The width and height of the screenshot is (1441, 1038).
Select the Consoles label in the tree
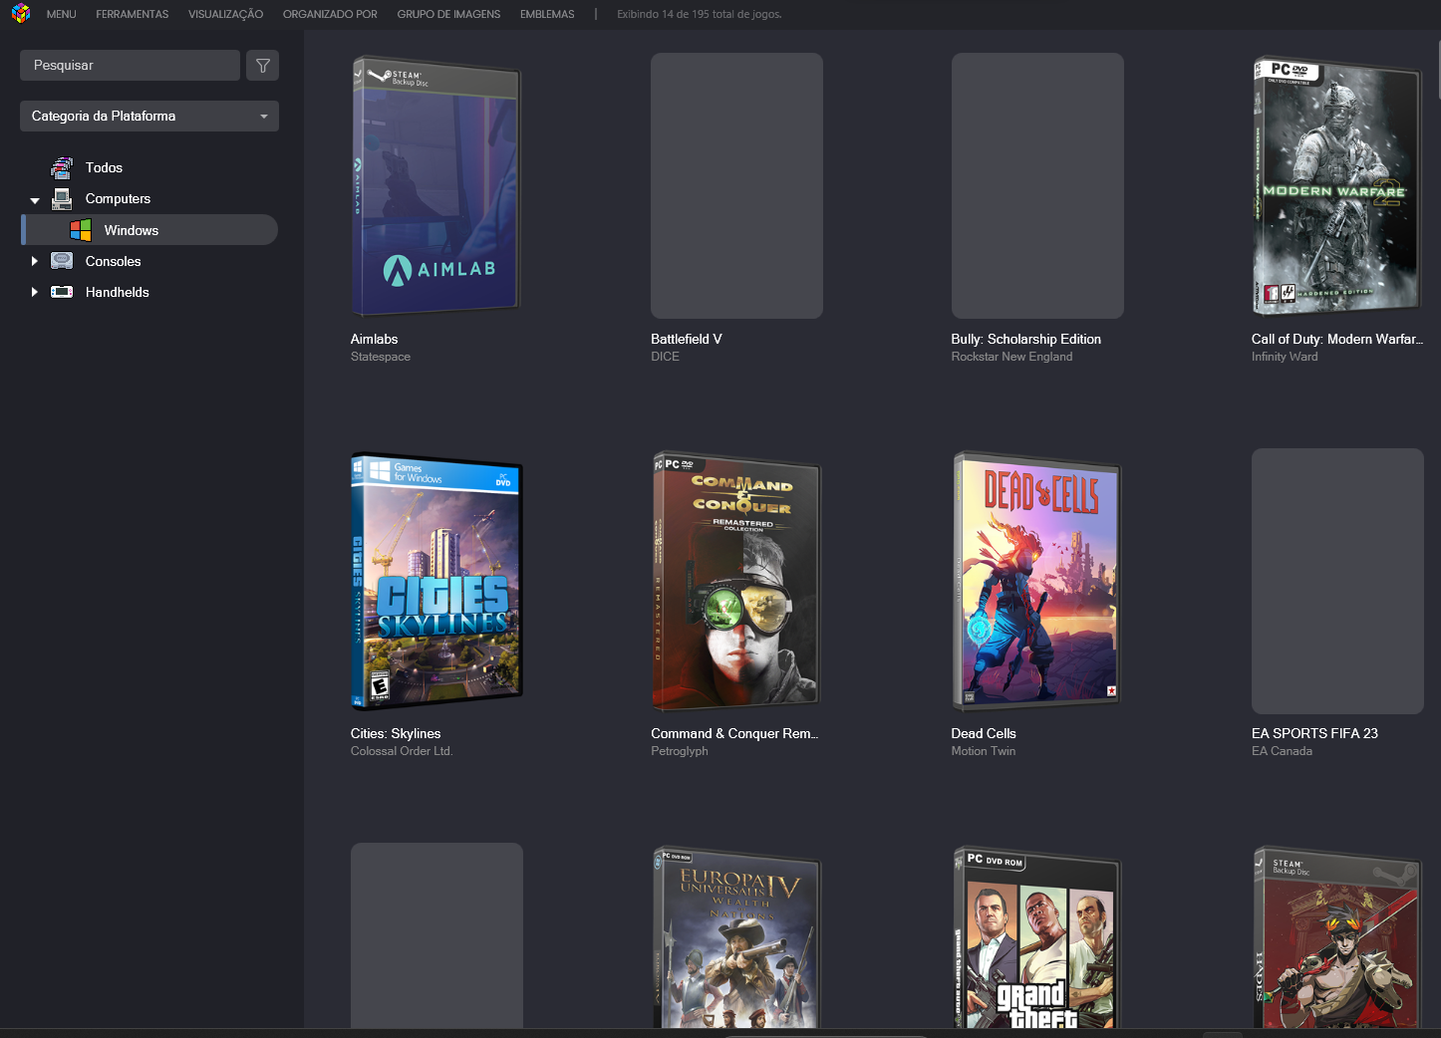114,261
